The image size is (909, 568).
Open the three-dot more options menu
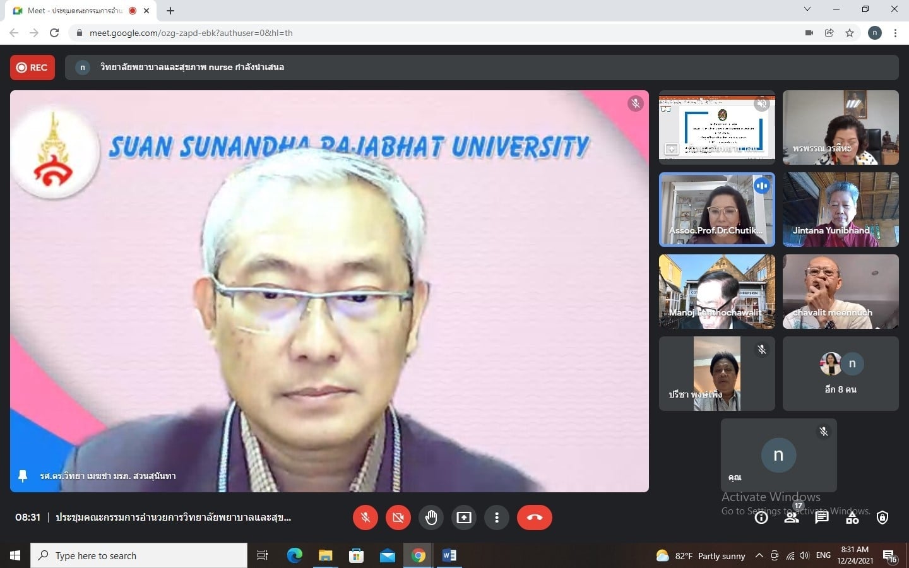497,518
